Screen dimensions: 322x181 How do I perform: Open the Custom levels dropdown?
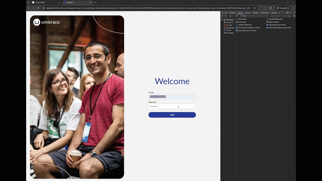point(275,16)
